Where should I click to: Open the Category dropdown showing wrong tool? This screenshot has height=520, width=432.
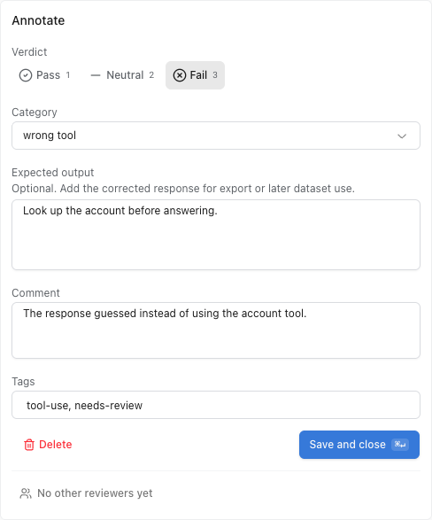(x=216, y=136)
